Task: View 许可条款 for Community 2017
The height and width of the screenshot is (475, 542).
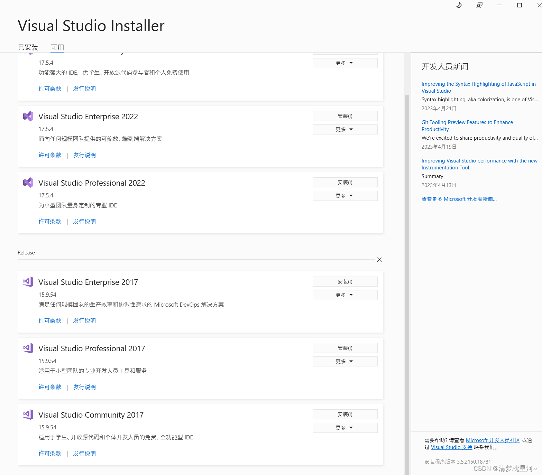Action: [x=50, y=454]
